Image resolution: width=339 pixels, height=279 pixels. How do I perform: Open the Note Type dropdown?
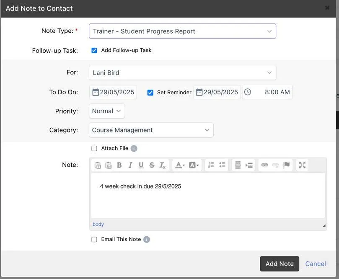182,31
